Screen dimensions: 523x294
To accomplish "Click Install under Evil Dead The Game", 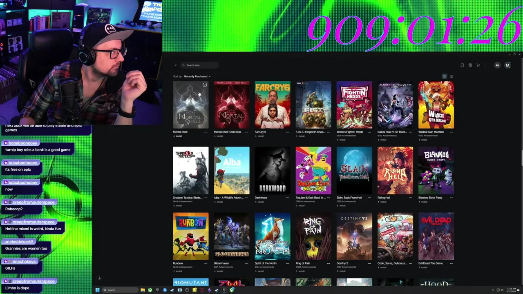I will (x=423, y=267).
